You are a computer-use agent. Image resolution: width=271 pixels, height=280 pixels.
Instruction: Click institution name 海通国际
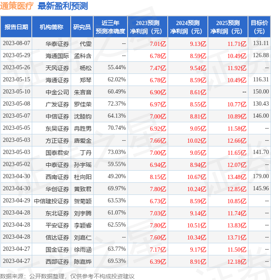click(57, 56)
